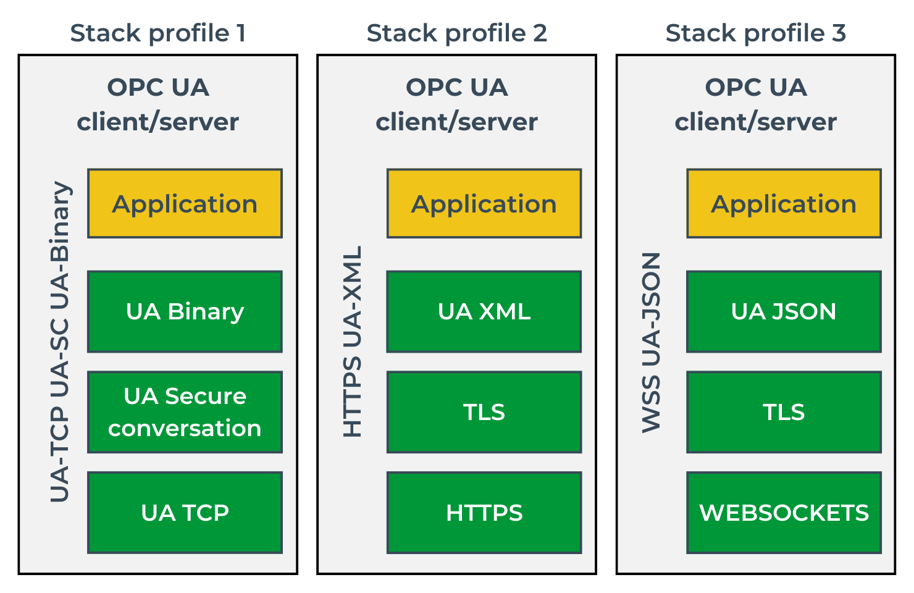914x593 pixels.
Task: Select the Stack profile 2 heading
Action: click(x=456, y=33)
